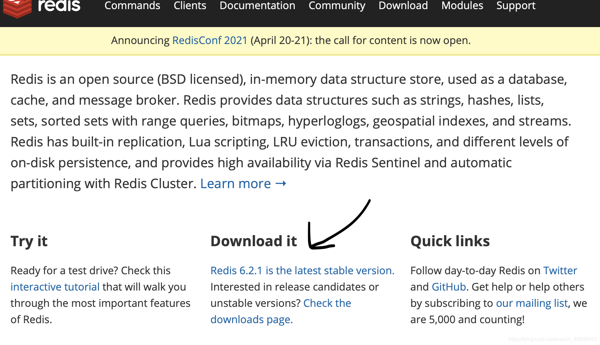The image size is (600, 345).
Task: Select the Download it heading
Action: (x=254, y=241)
